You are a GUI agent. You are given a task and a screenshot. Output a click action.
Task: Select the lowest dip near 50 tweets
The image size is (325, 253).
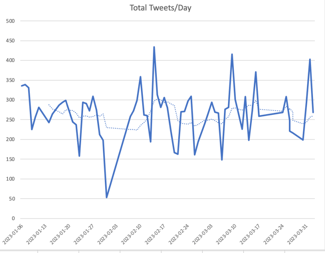pyautogui.click(x=107, y=197)
